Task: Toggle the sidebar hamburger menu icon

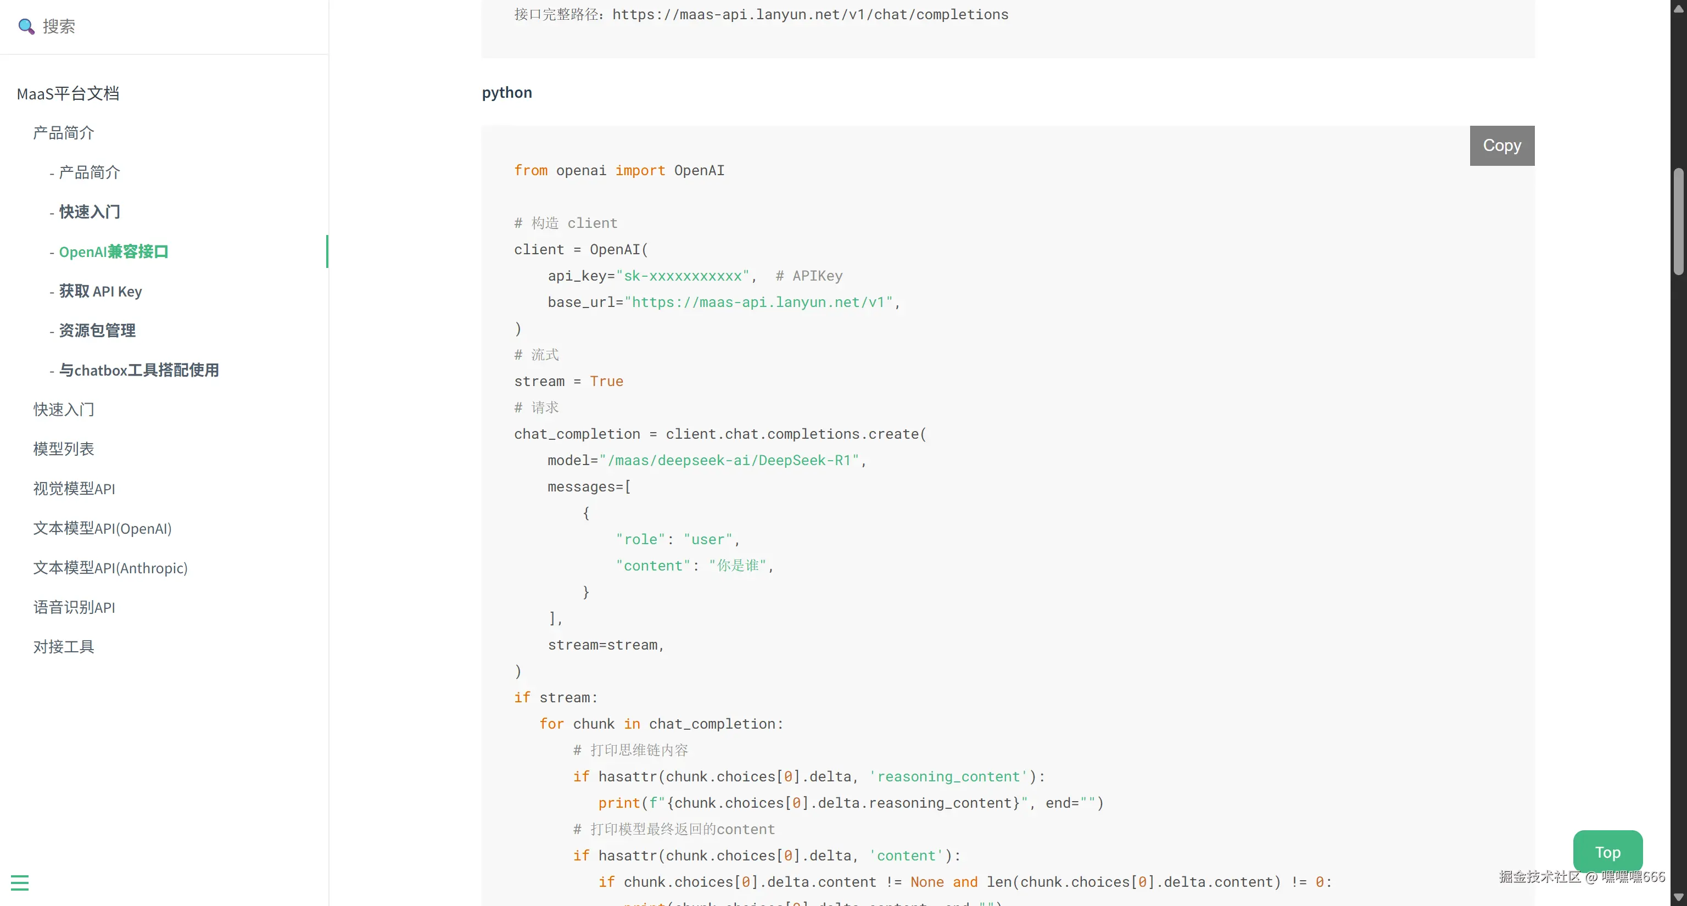Action: pyautogui.click(x=20, y=882)
